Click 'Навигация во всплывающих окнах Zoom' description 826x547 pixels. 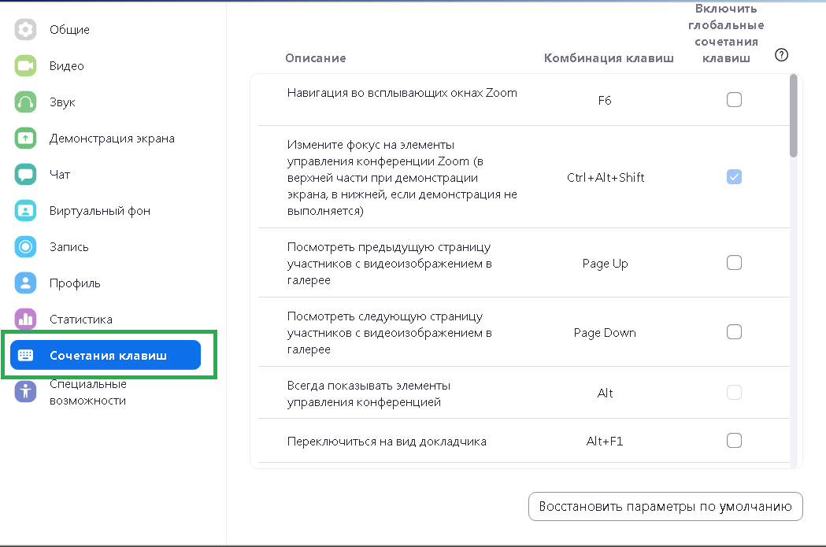click(402, 93)
